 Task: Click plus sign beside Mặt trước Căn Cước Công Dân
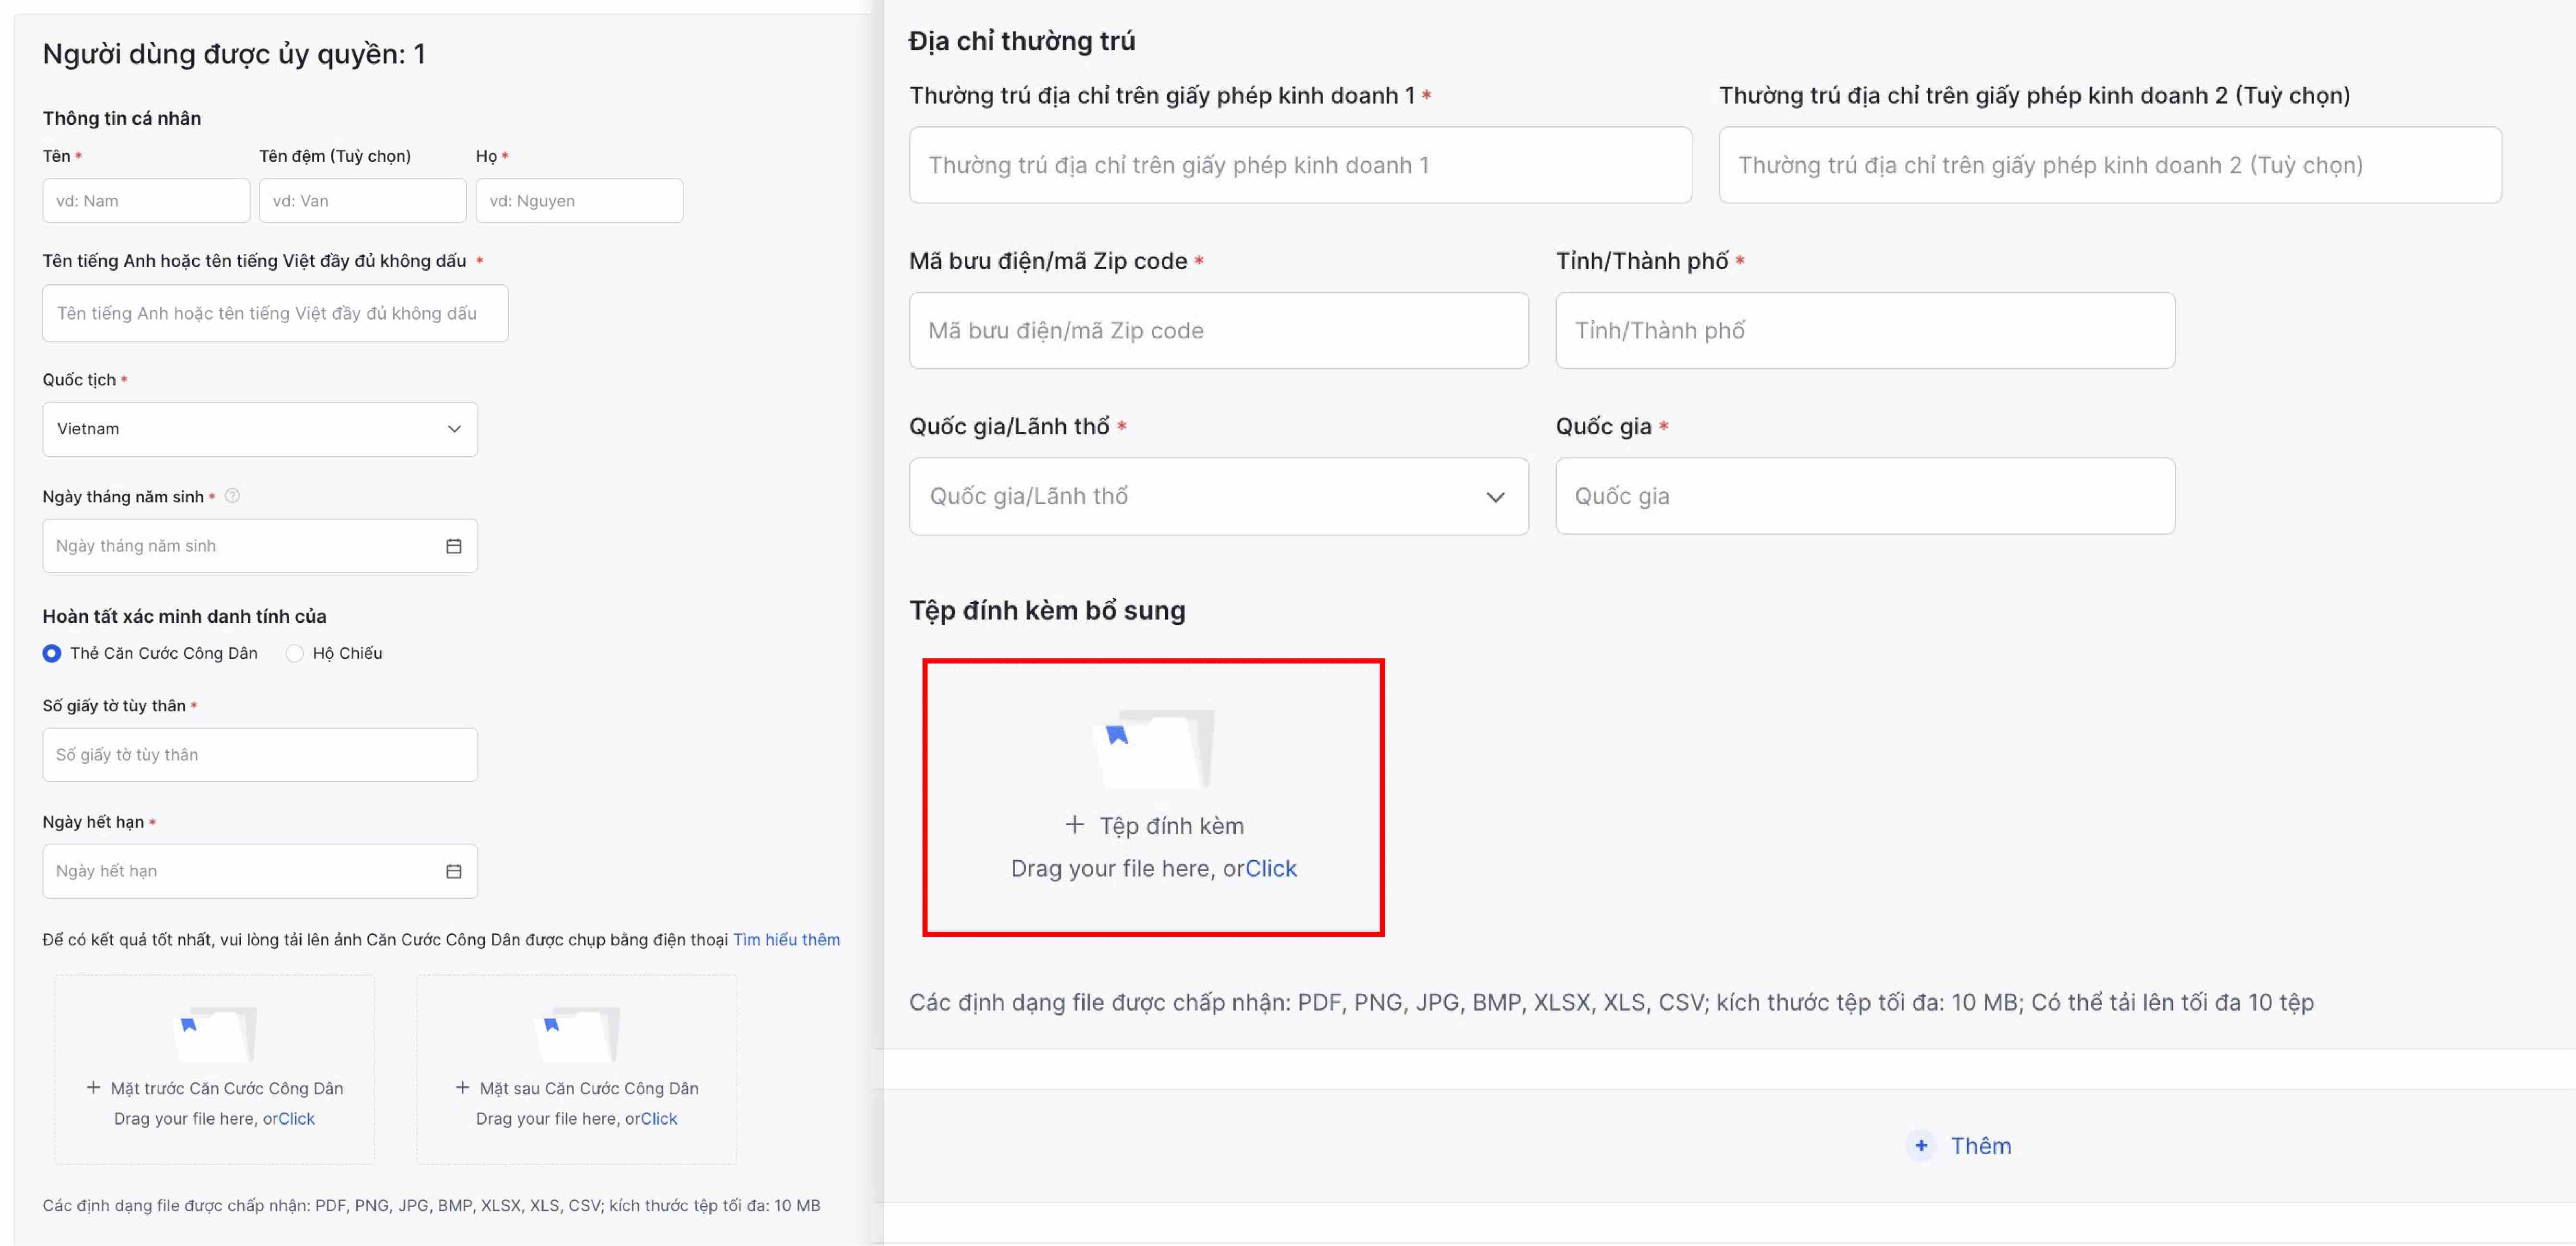coord(93,1088)
